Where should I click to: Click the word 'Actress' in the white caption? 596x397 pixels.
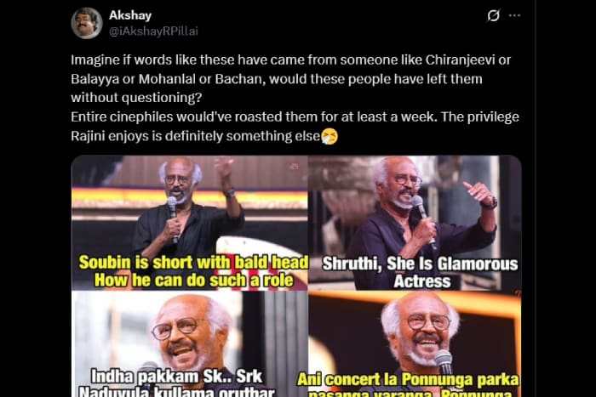(x=422, y=281)
